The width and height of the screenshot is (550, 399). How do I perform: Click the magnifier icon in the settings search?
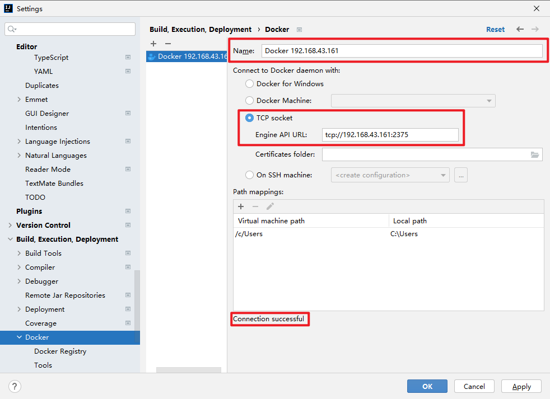point(12,29)
